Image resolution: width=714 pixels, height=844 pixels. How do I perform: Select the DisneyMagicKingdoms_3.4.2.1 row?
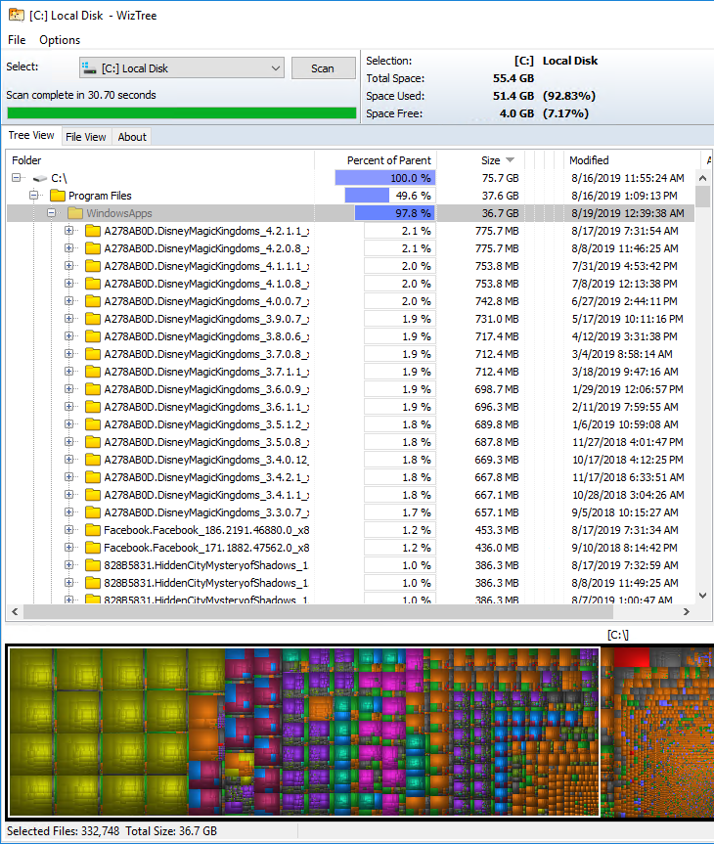(350, 477)
